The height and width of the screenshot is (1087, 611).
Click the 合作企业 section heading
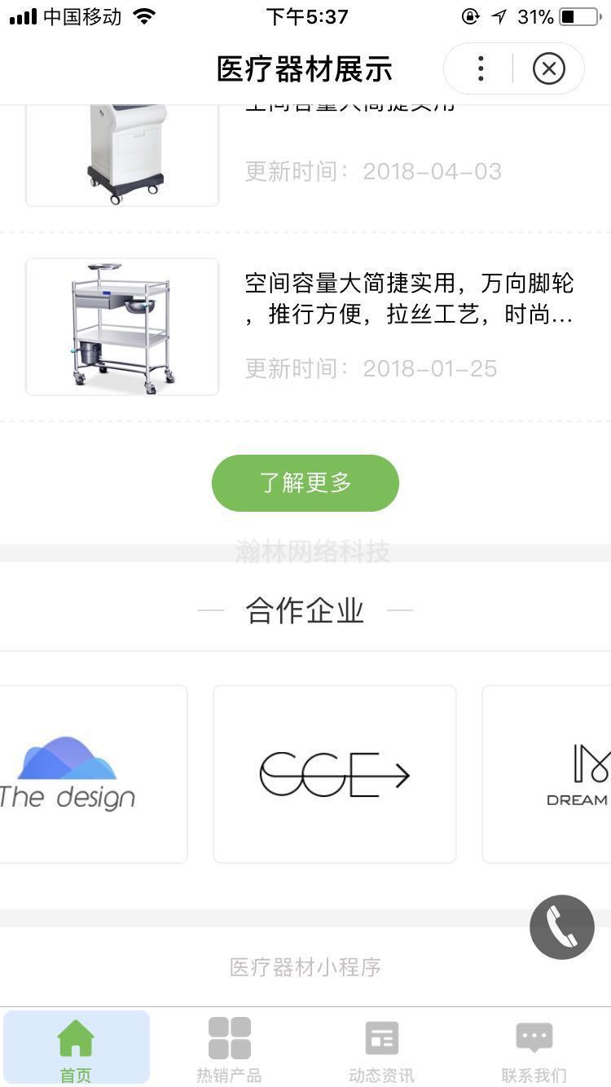[305, 610]
